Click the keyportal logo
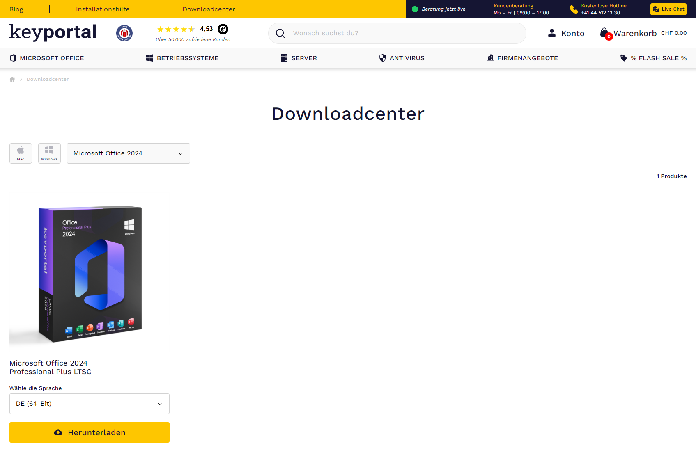Viewport: 696px width, 457px height. [x=53, y=32]
